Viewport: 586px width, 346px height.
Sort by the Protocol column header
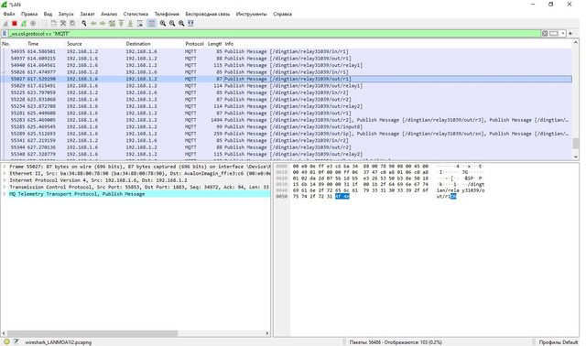click(x=195, y=44)
